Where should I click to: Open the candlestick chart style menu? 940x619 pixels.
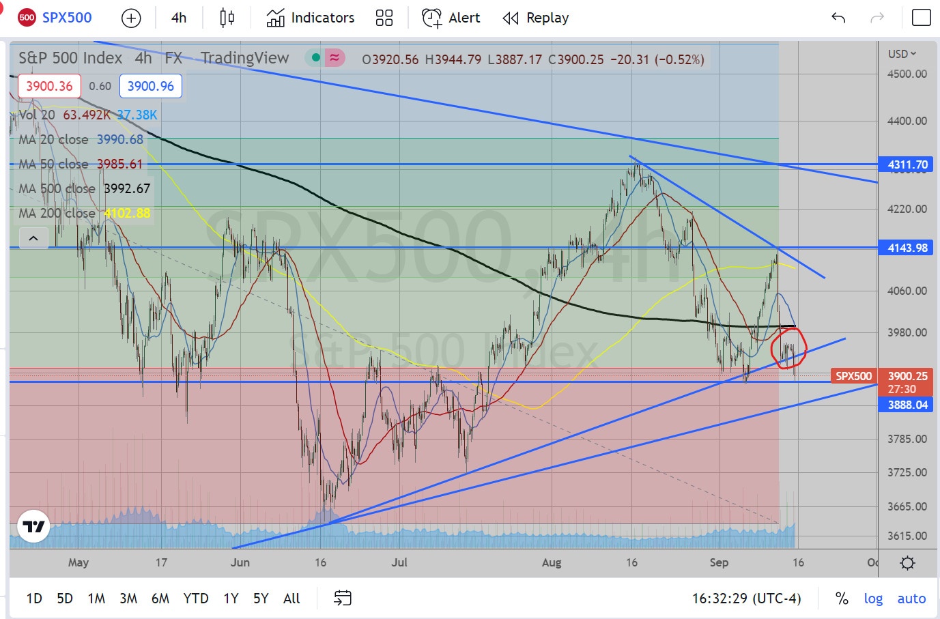(227, 18)
